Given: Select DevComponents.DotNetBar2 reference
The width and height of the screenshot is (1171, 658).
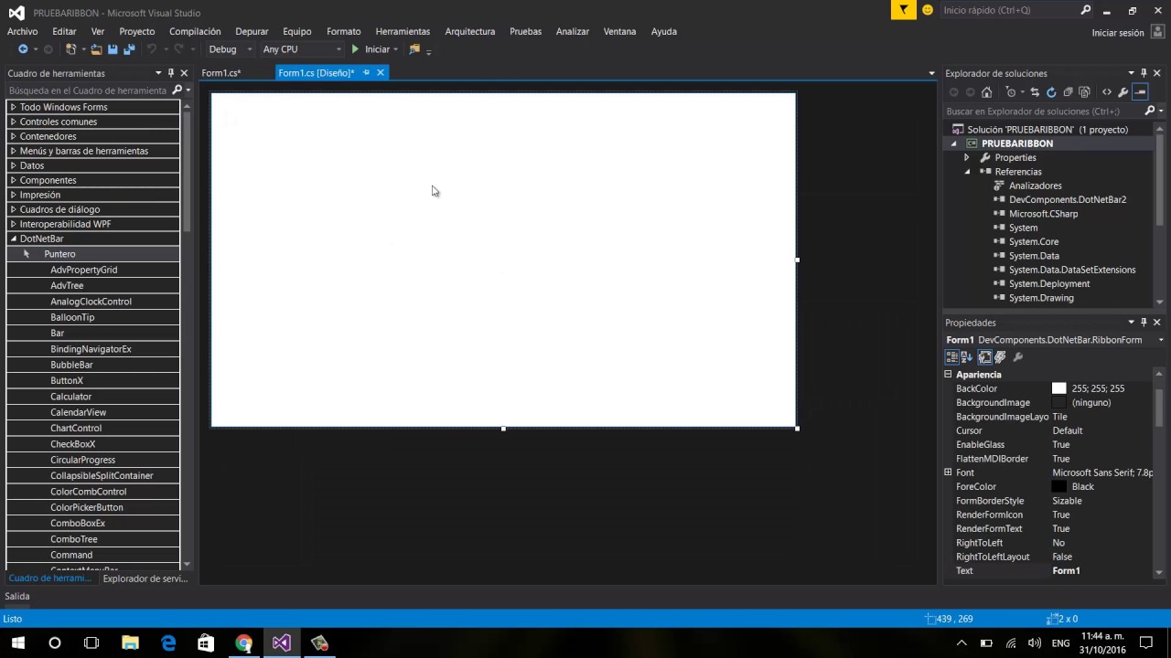Looking at the screenshot, I should click(x=1068, y=199).
